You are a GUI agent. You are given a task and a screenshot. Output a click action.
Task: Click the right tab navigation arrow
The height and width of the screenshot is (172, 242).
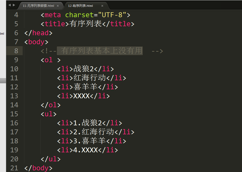14,5
